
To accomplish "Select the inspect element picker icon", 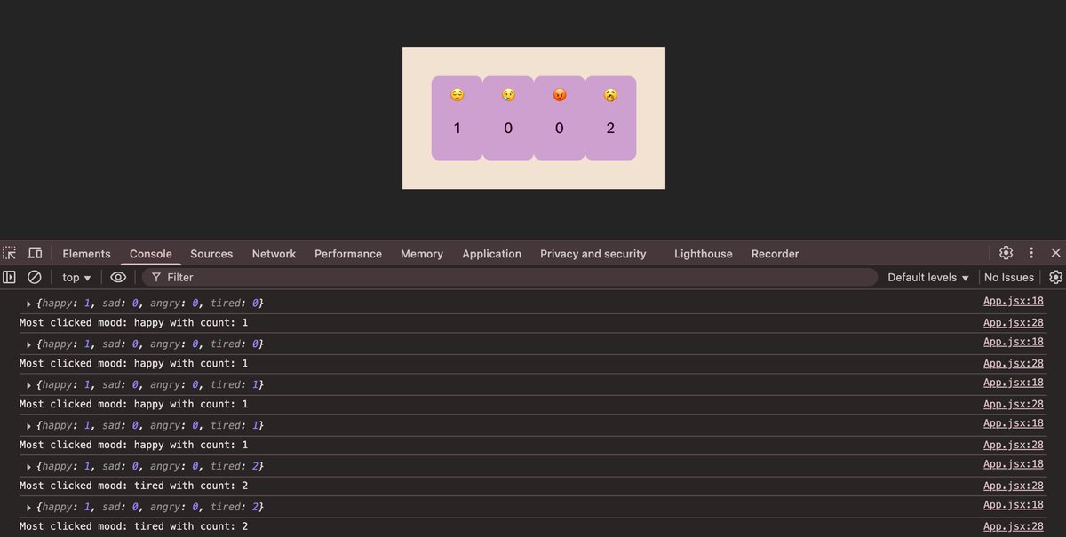I will click(x=9, y=253).
